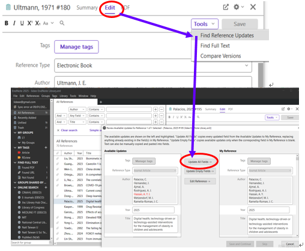Choose Compare Versions from Tools menu
Viewport: 305px width, 251px height.
(x=220, y=56)
